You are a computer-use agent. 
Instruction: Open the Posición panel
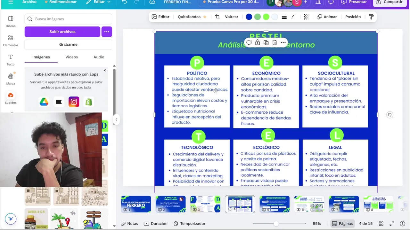pyautogui.click(x=353, y=17)
